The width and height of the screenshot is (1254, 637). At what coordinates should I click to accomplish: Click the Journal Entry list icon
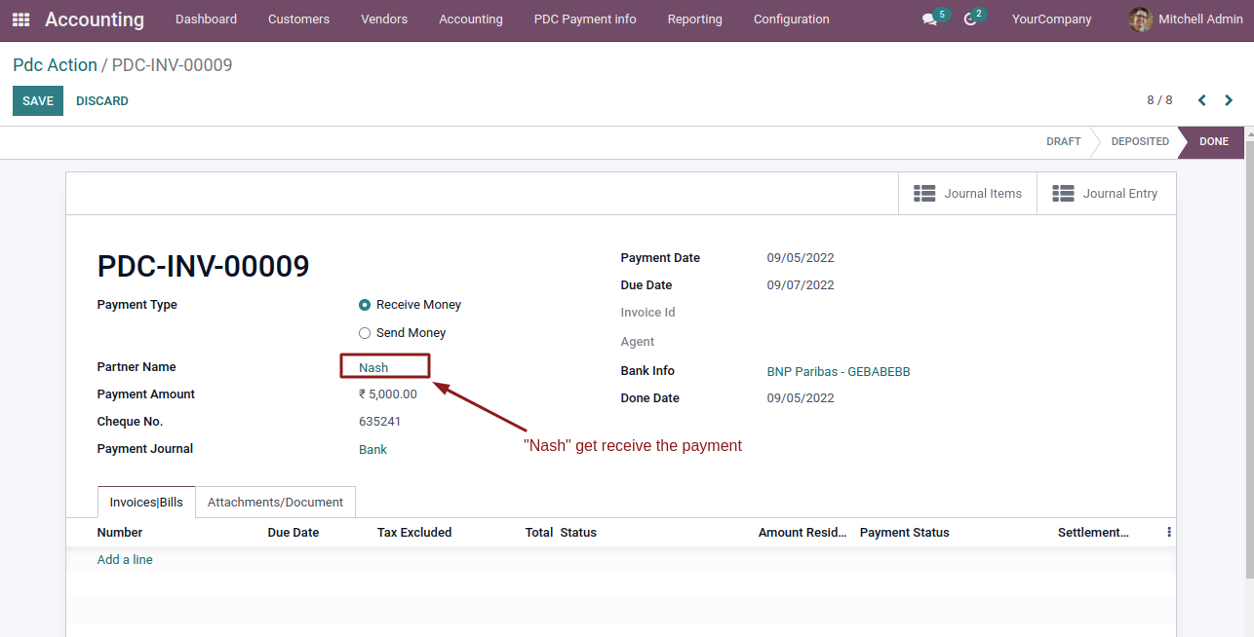coord(1063,194)
